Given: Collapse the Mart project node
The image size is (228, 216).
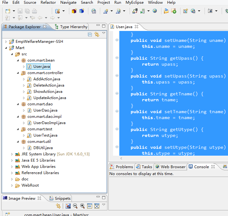Looking at the screenshot, I should click(6, 48).
